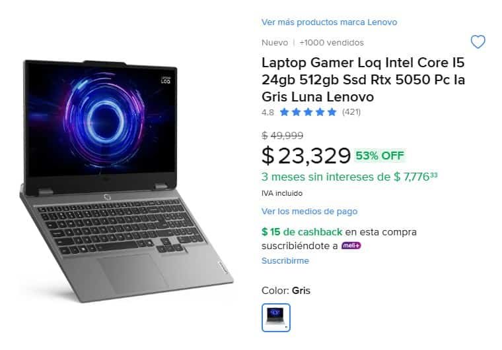Click the '$ 15 de cashback' text
The image size is (502, 350).
point(302,232)
